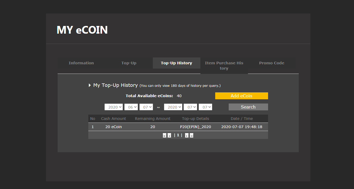Open the Promo Code tab
This screenshot has height=189, width=354.
[272, 63]
